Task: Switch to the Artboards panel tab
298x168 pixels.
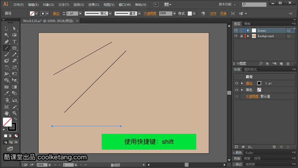Action: tap(247, 24)
